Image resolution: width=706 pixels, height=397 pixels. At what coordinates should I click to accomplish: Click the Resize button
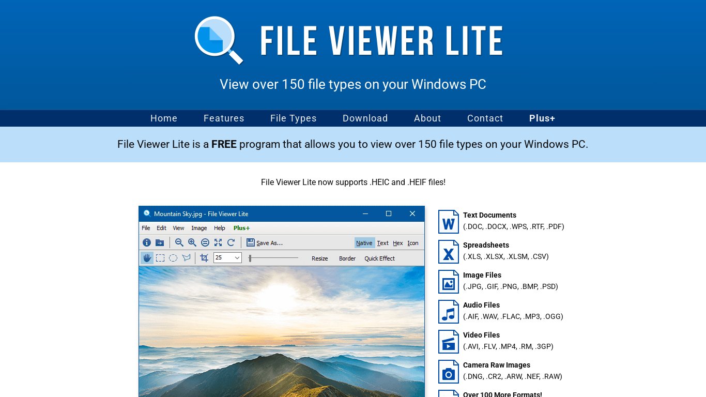pos(320,258)
